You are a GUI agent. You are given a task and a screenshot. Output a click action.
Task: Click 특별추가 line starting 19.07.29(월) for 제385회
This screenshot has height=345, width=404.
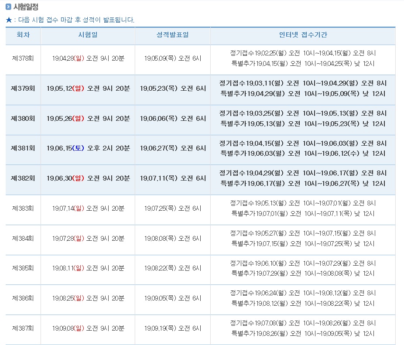303,273
